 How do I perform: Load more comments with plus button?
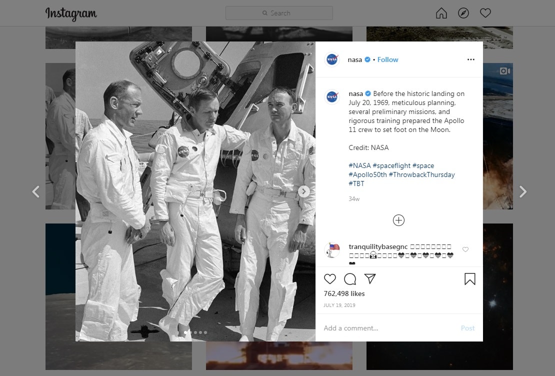pos(398,220)
